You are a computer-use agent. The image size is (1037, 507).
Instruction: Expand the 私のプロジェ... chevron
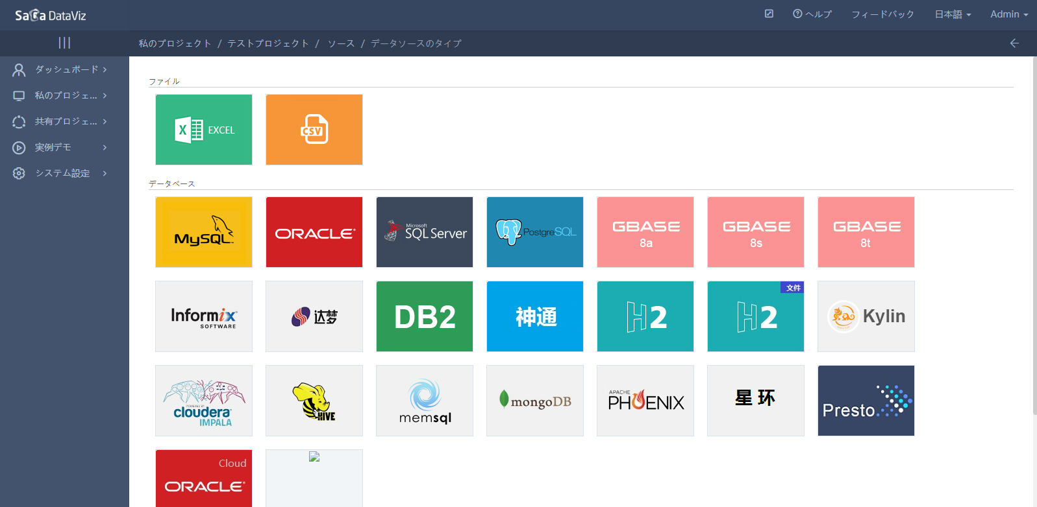pyautogui.click(x=105, y=95)
